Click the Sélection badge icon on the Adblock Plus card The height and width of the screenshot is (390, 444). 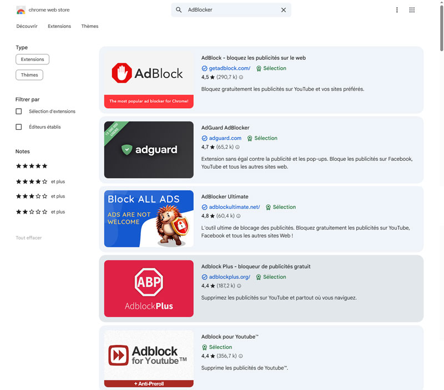[x=259, y=277]
